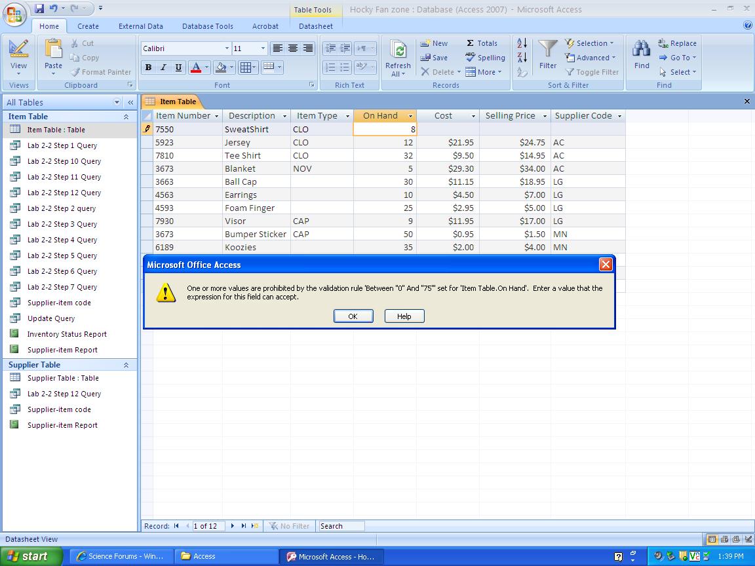Click the Filter funnel icon
Image resolution: width=755 pixels, height=566 pixels.
point(547,49)
